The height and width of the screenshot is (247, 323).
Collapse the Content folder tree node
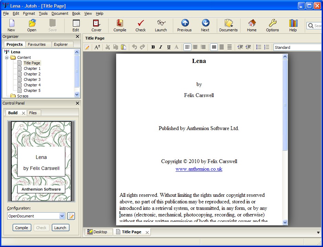click(x=7, y=57)
